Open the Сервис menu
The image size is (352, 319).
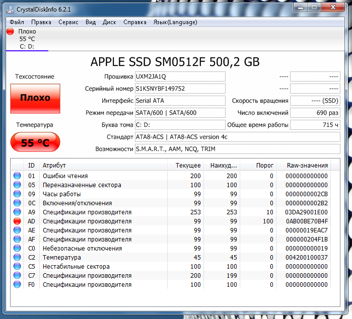coord(68,22)
